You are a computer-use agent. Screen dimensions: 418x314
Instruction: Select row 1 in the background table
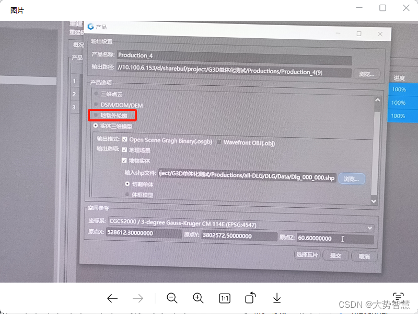click(x=74, y=81)
